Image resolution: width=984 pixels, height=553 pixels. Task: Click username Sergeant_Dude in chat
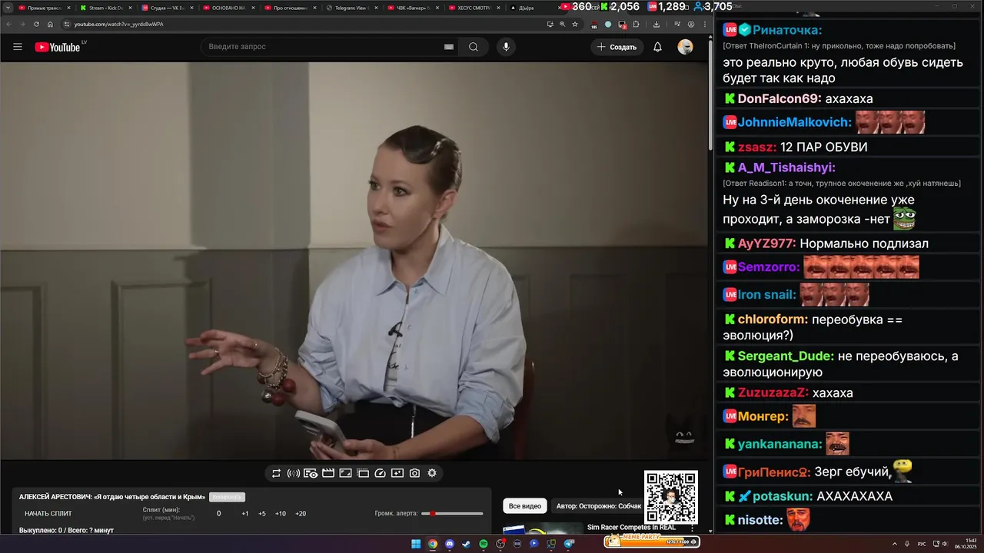click(x=786, y=356)
